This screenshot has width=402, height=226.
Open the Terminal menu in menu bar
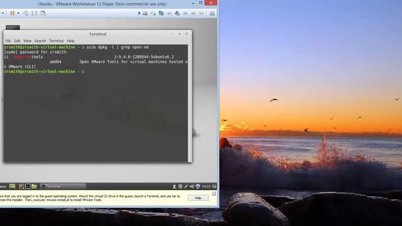pyautogui.click(x=57, y=41)
